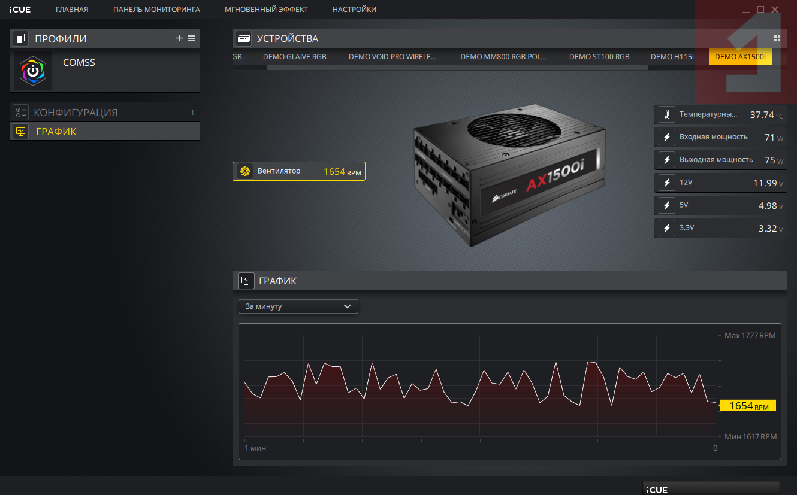Click the УСТРОЙСТВА panel title
The height and width of the screenshot is (495, 797).
(288, 38)
